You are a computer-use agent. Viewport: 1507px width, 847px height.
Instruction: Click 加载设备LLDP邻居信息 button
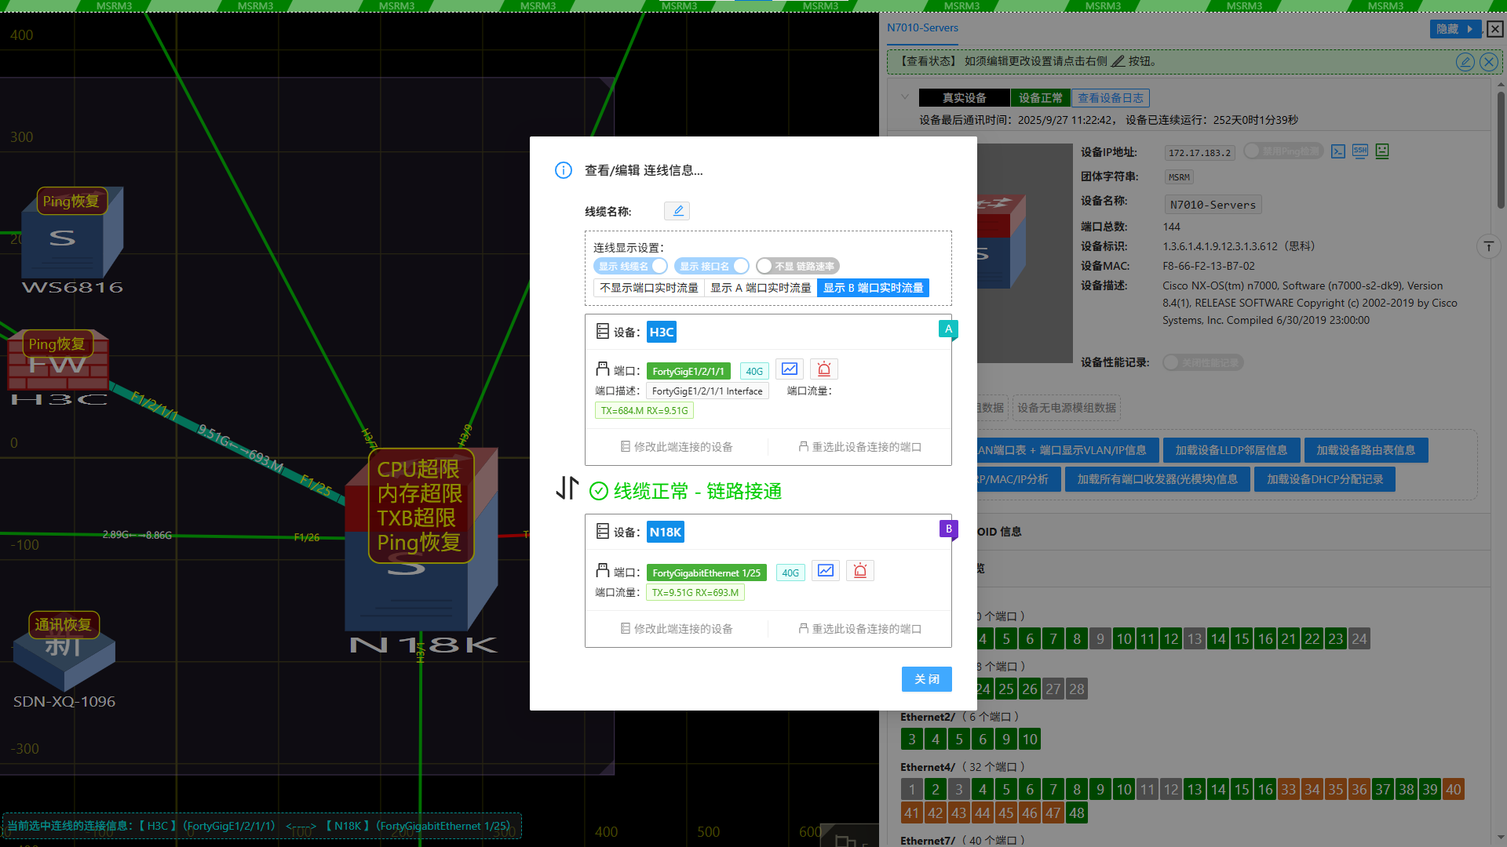pos(1231,450)
